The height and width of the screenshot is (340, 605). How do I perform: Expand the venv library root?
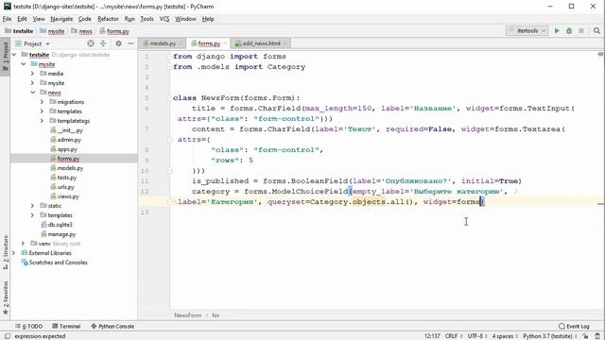[x=24, y=244]
